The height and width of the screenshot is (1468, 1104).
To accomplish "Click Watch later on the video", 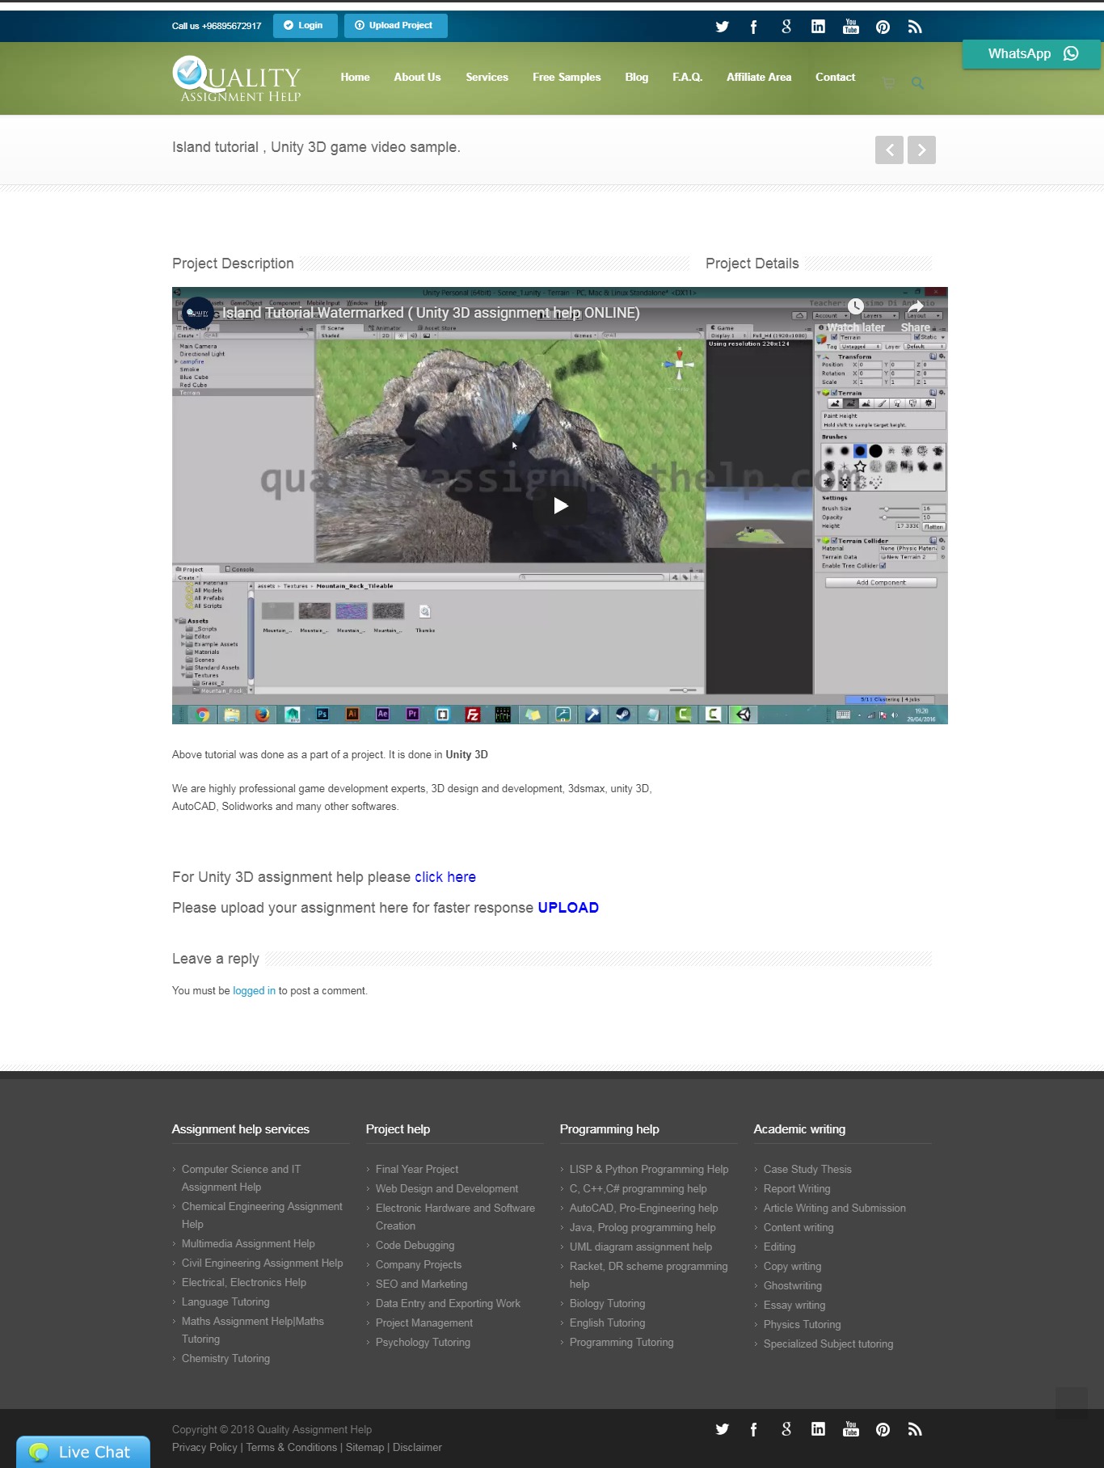I will (855, 315).
